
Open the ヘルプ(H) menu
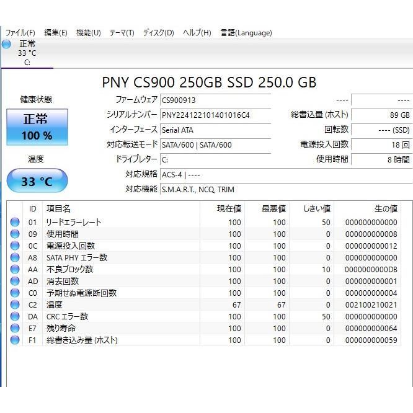pos(197,33)
